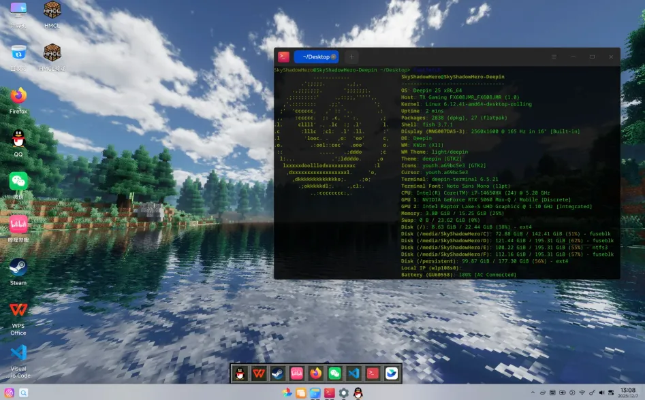Viewport: 645px width, 400px height.
Task: Maximize the terminal window
Action: click(x=593, y=57)
